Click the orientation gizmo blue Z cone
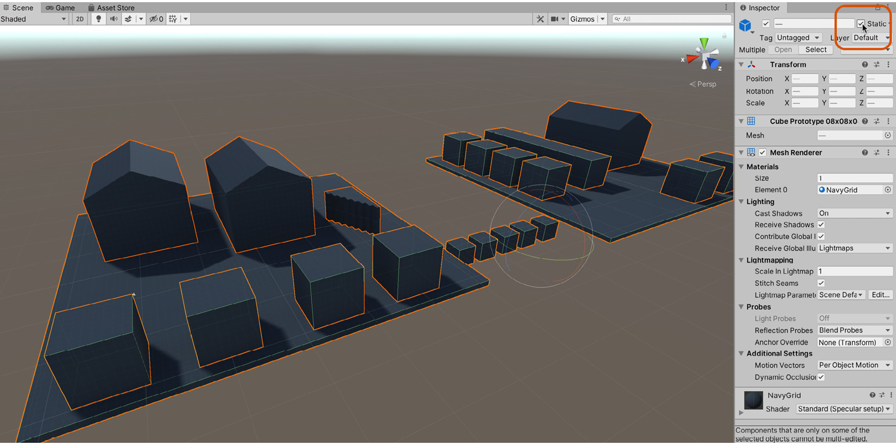Viewport: 896px width, 445px height. tap(712, 64)
